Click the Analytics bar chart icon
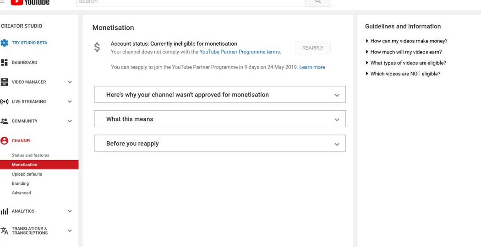 pos(4,211)
